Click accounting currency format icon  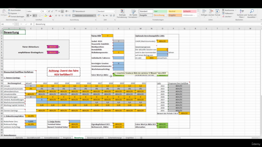[x=99, y=16]
